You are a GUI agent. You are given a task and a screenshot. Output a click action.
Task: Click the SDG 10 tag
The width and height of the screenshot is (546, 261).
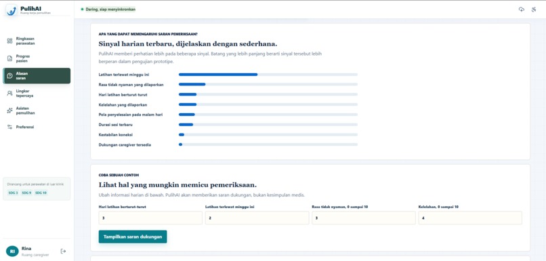(41, 193)
